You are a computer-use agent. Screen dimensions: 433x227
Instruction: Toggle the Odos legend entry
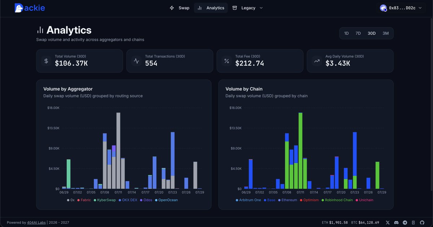click(x=146, y=200)
